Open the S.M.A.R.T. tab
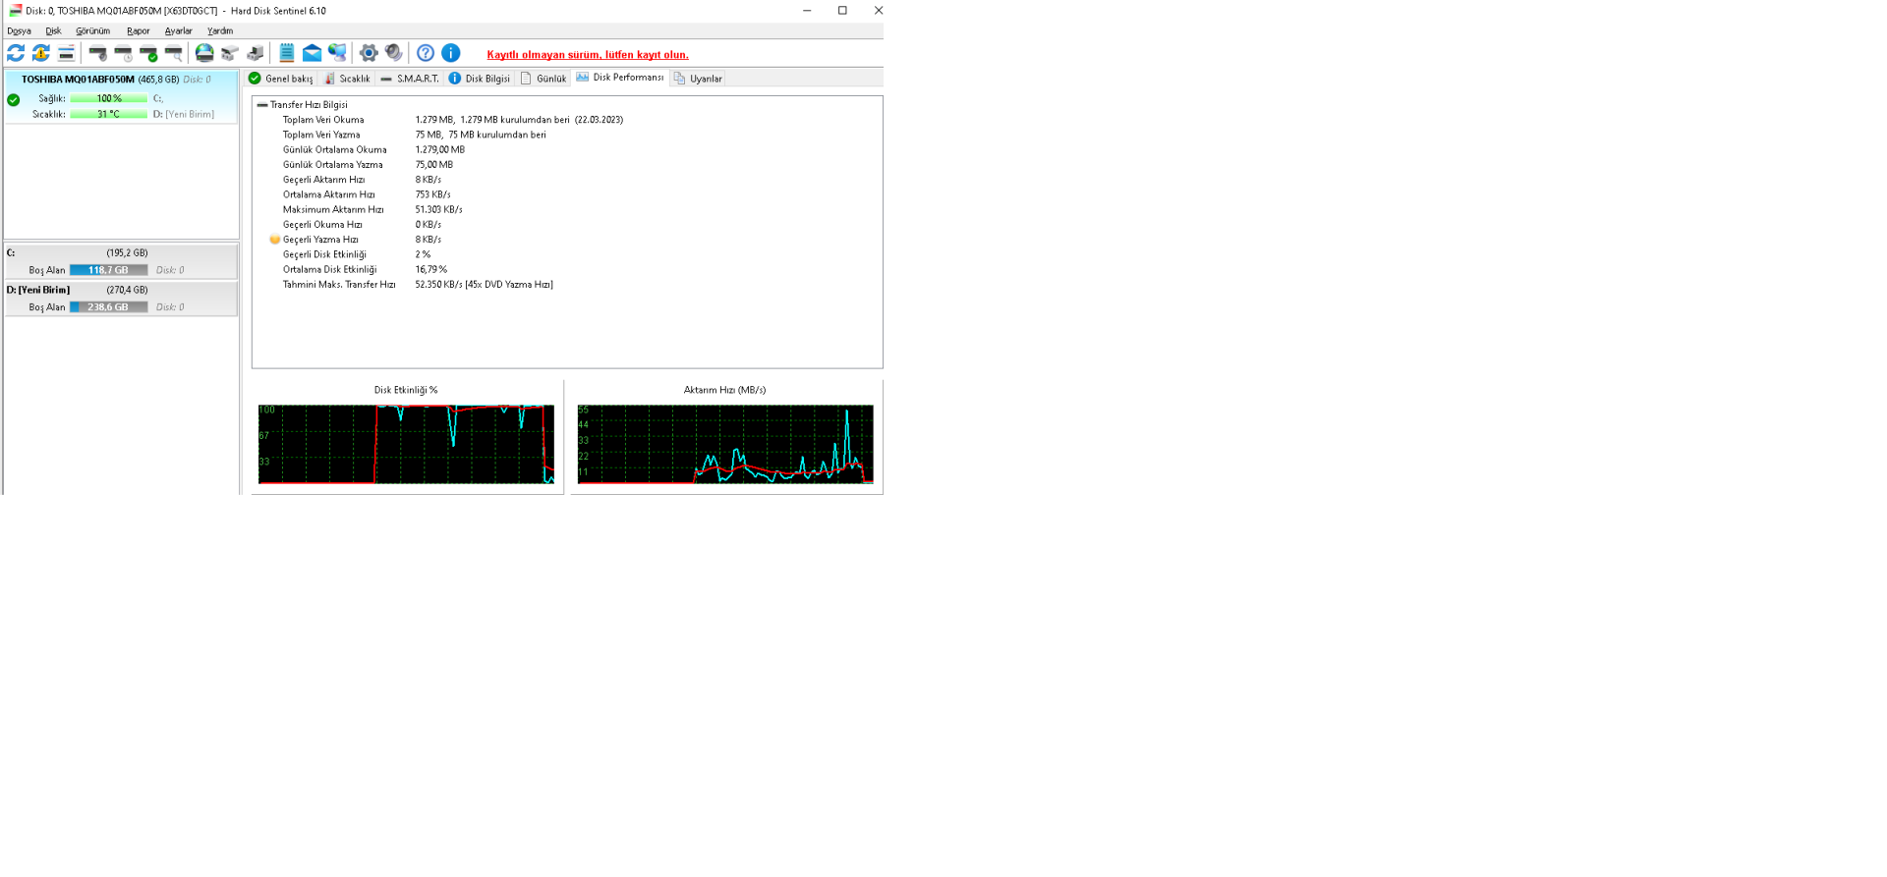Screen dimensions: 1887x877 point(410,79)
